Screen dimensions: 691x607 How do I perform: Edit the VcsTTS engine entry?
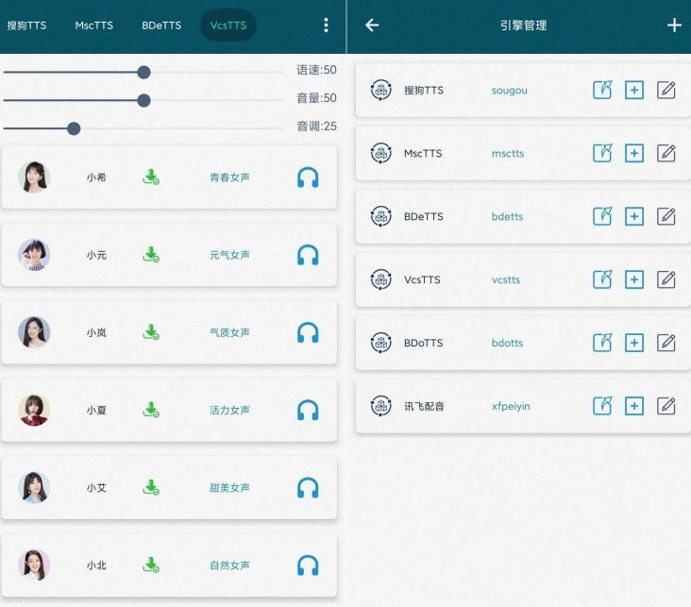coord(666,279)
